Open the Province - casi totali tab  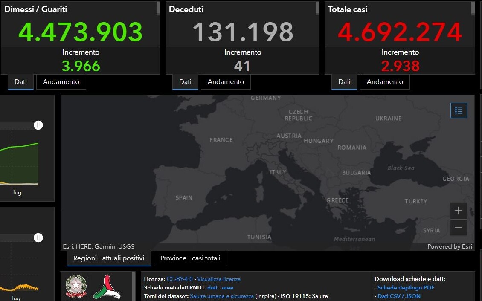tap(190, 258)
